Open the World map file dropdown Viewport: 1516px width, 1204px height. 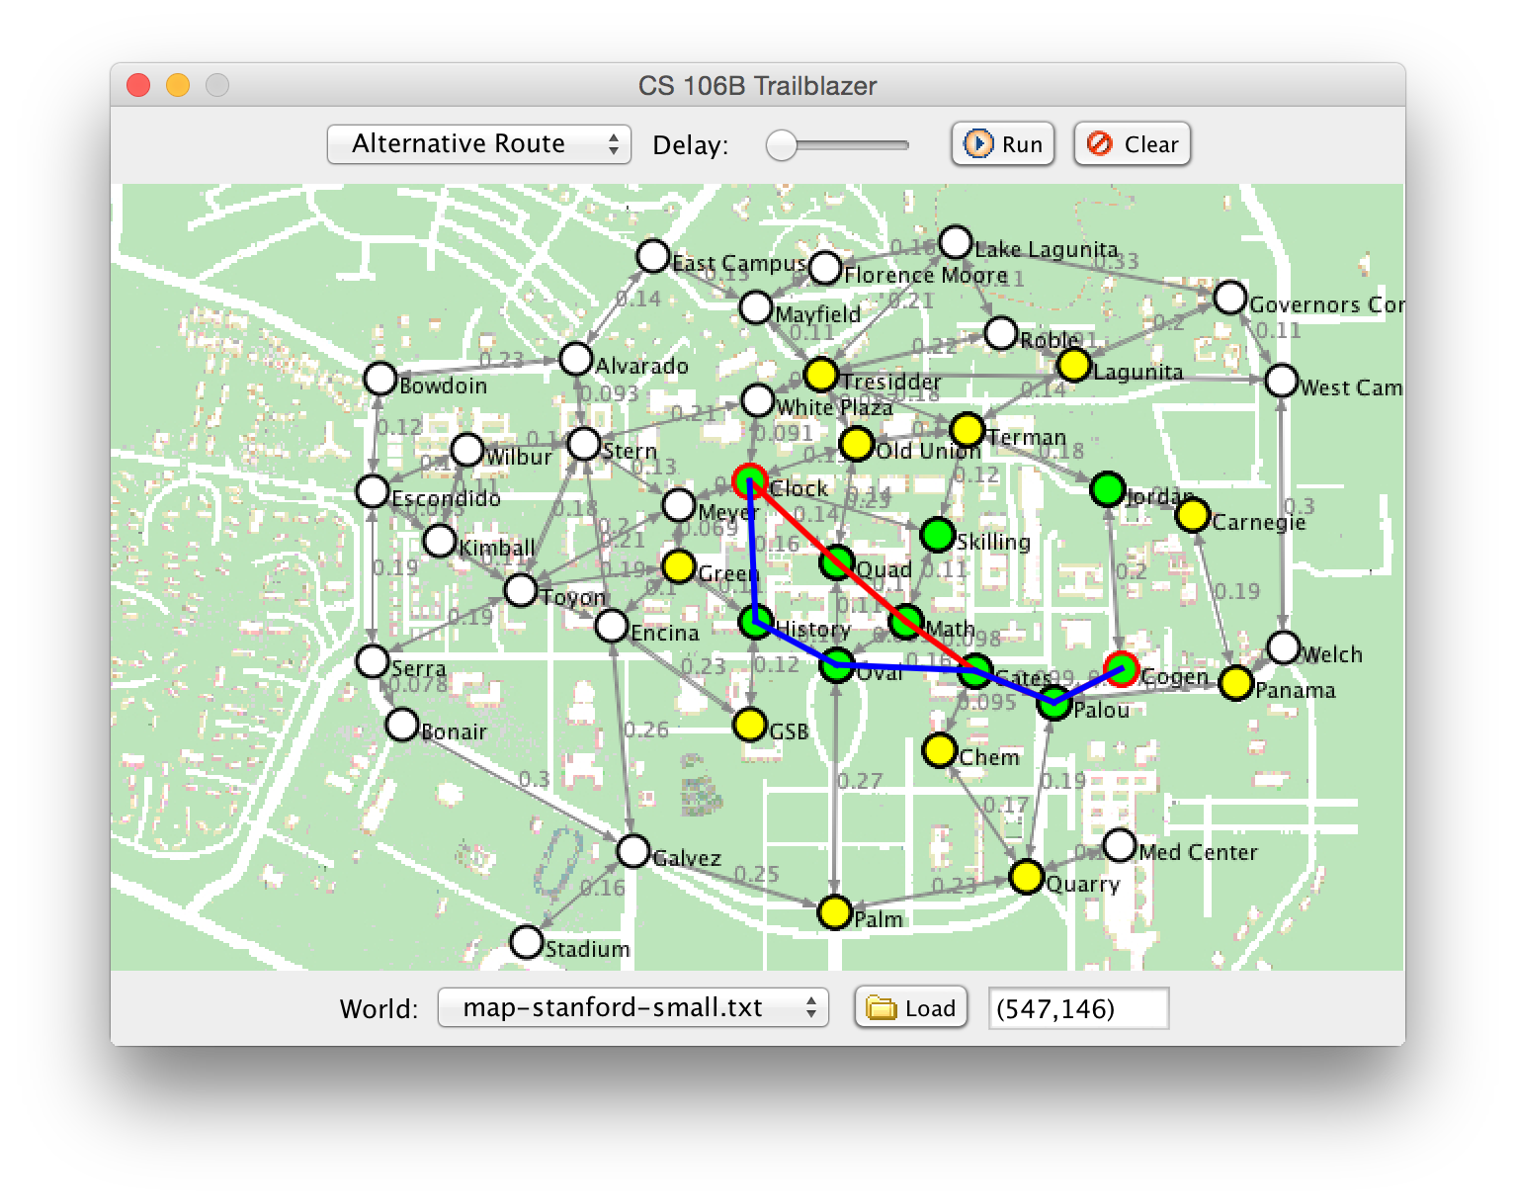click(632, 1008)
